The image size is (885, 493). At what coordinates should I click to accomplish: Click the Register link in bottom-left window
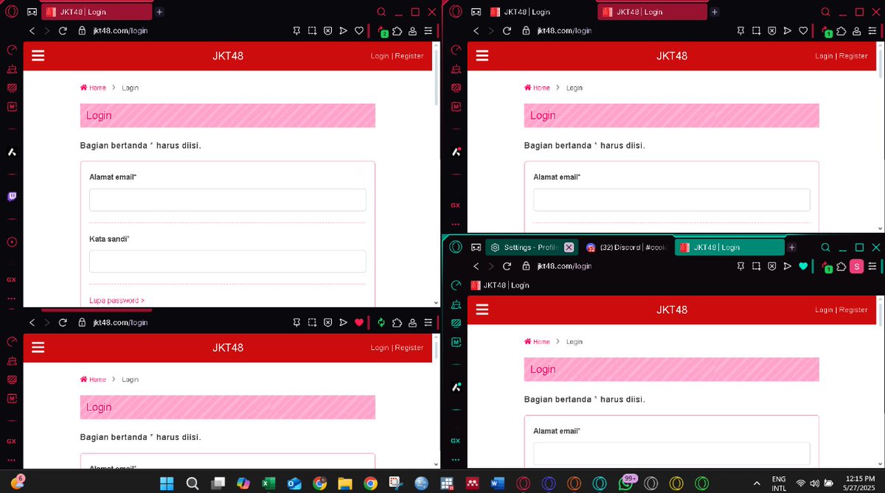point(409,347)
